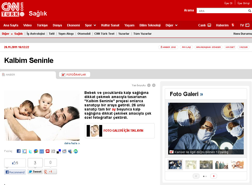Screen dimensions: 252x185
Task: Increase article text size with plus icon
Action: 154,85
